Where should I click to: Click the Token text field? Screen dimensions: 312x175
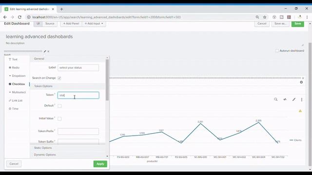(x=78, y=95)
